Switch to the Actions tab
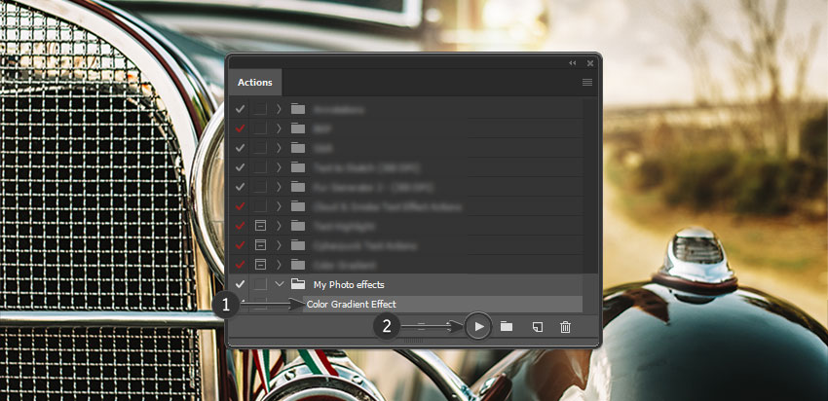This screenshot has width=828, height=401. 255,83
